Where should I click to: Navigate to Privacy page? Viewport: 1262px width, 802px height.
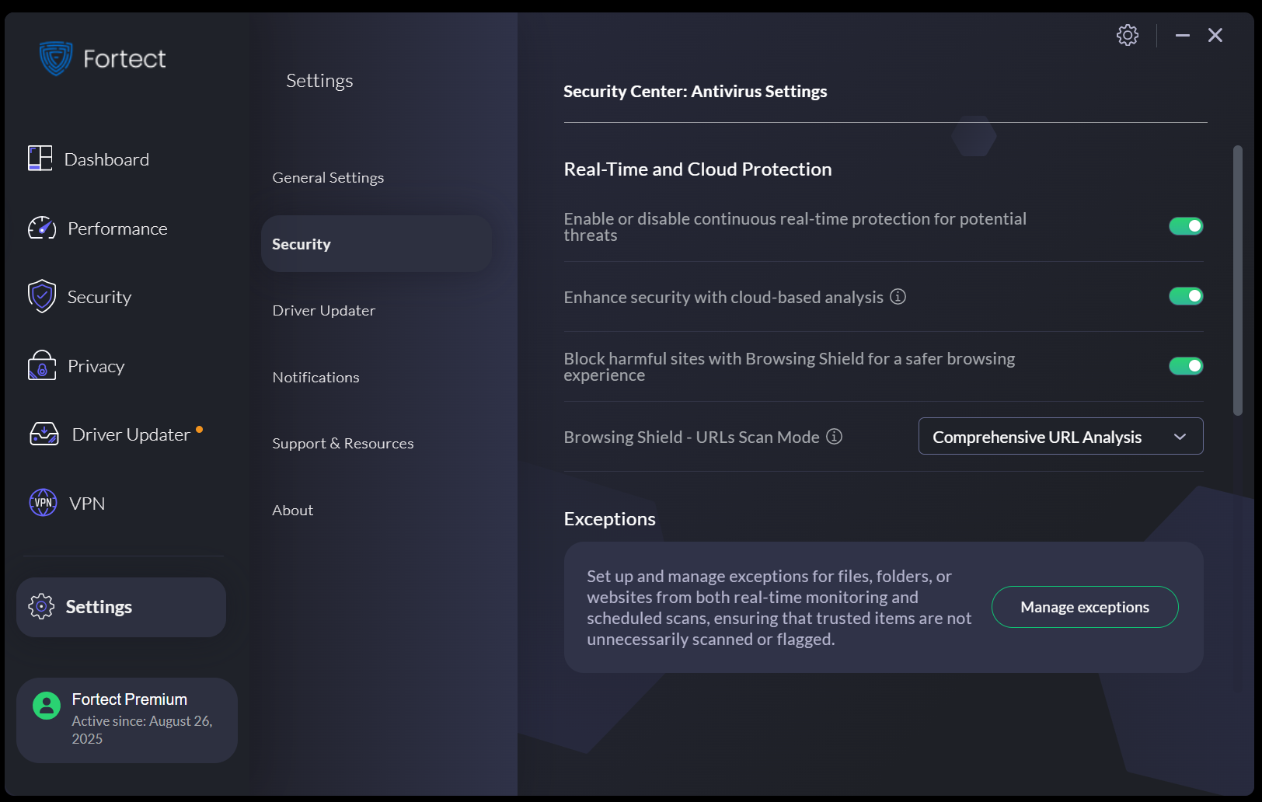tap(96, 366)
